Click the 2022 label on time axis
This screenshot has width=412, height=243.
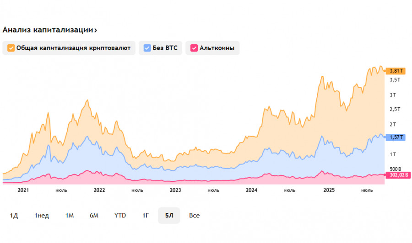pos(99,190)
